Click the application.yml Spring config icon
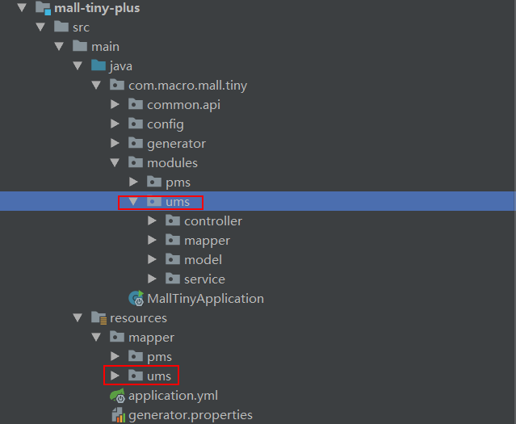Viewport: 516px width, 424px height. pyautogui.click(x=117, y=396)
